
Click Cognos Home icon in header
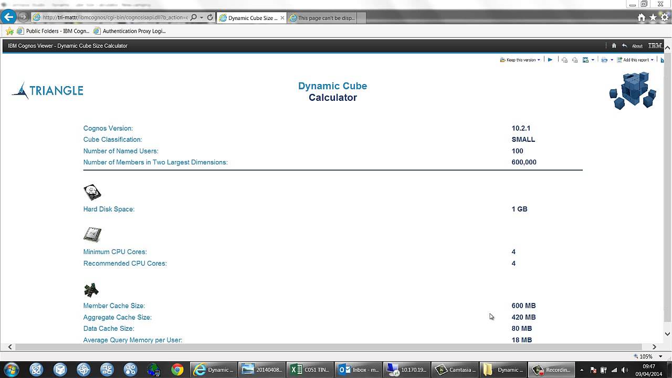pyautogui.click(x=614, y=46)
